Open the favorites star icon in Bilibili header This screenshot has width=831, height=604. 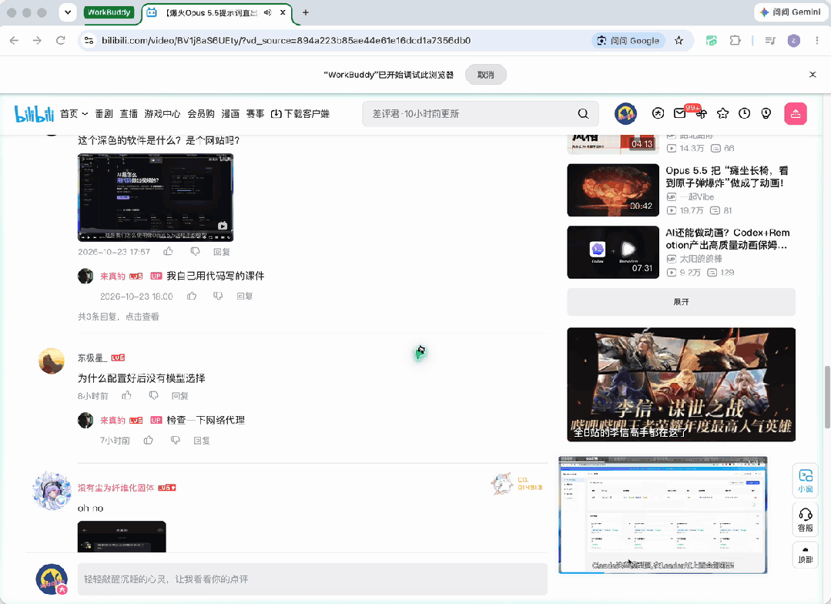723,113
